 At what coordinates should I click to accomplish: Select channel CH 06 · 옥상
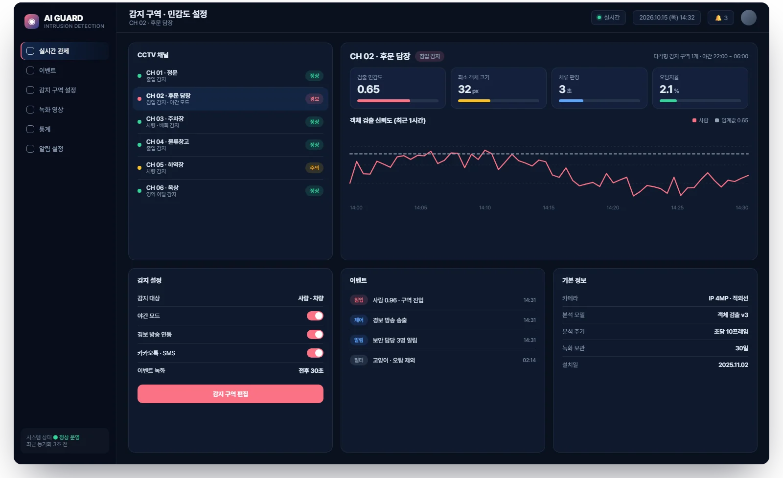pyautogui.click(x=230, y=191)
